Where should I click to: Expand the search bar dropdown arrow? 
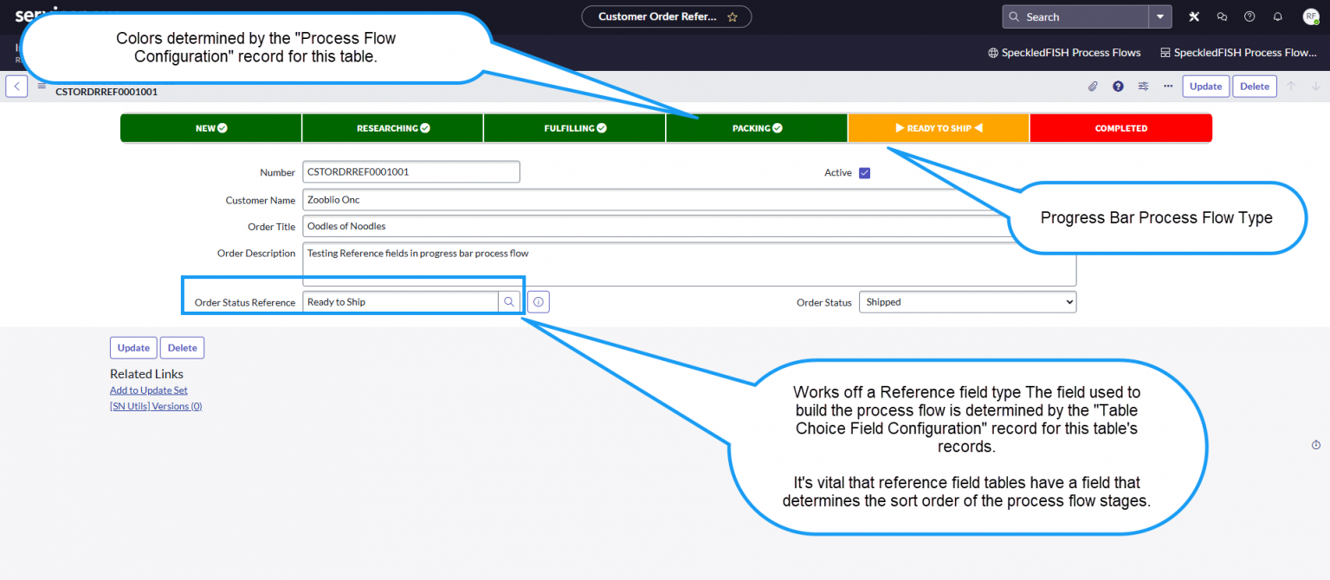click(1159, 16)
